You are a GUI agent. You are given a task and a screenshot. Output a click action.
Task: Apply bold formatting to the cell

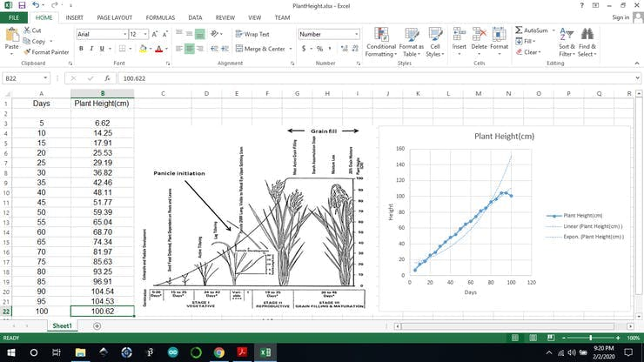click(x=80, y=49)
